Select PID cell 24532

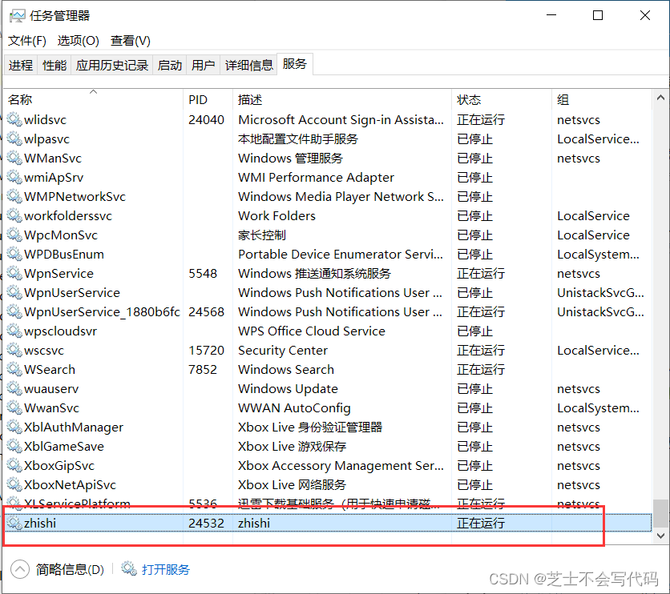click(207, 523)
